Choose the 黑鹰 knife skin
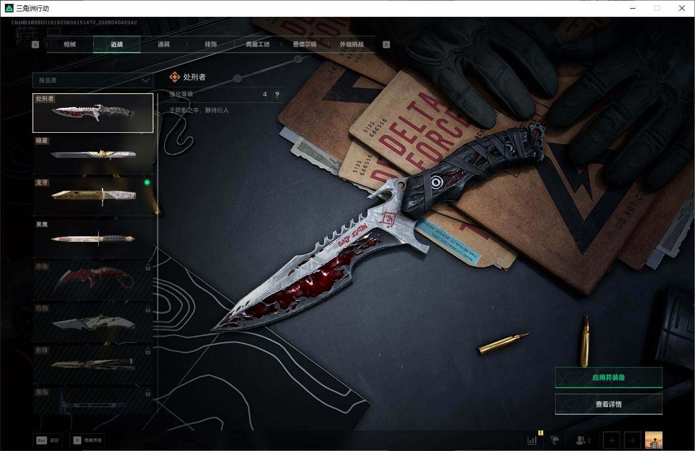 pyautogui.click(x=93, y=239)
